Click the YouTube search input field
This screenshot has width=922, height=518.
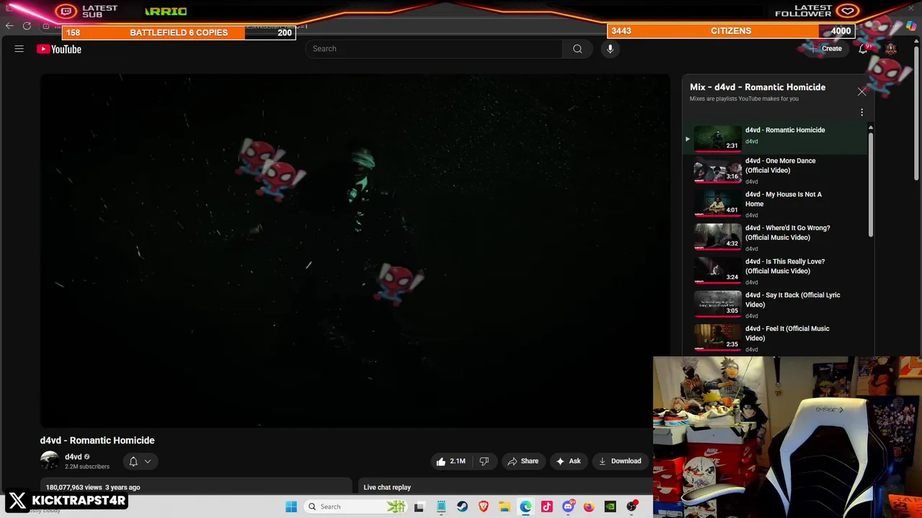coord(434,49)
